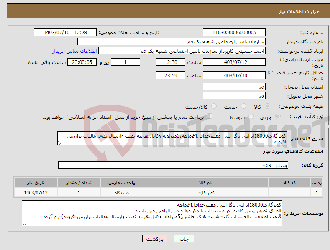Click the ردیف column header
This screenshot has height=250, width=330.
tap(317, 183)
